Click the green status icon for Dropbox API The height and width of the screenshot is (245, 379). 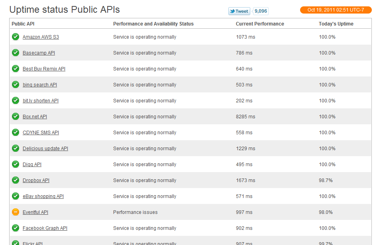(x=16, y=180)
